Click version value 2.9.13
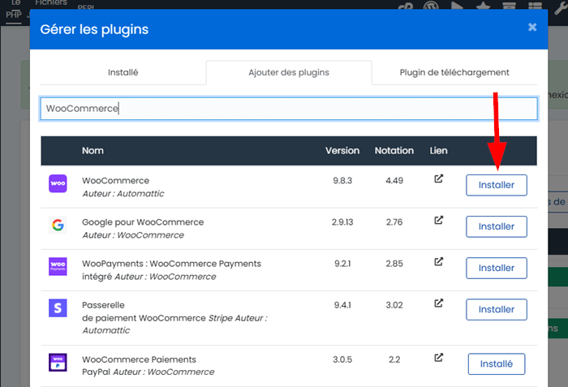The width and height of the screenshot is (568, 387). 342,222
